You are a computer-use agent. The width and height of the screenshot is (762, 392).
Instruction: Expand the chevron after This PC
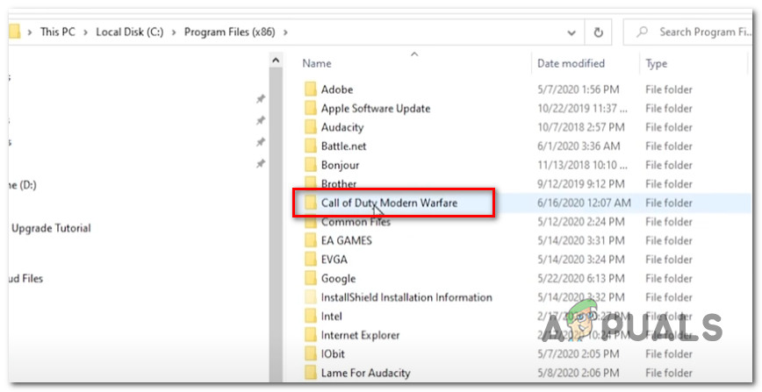coord(85,32)
